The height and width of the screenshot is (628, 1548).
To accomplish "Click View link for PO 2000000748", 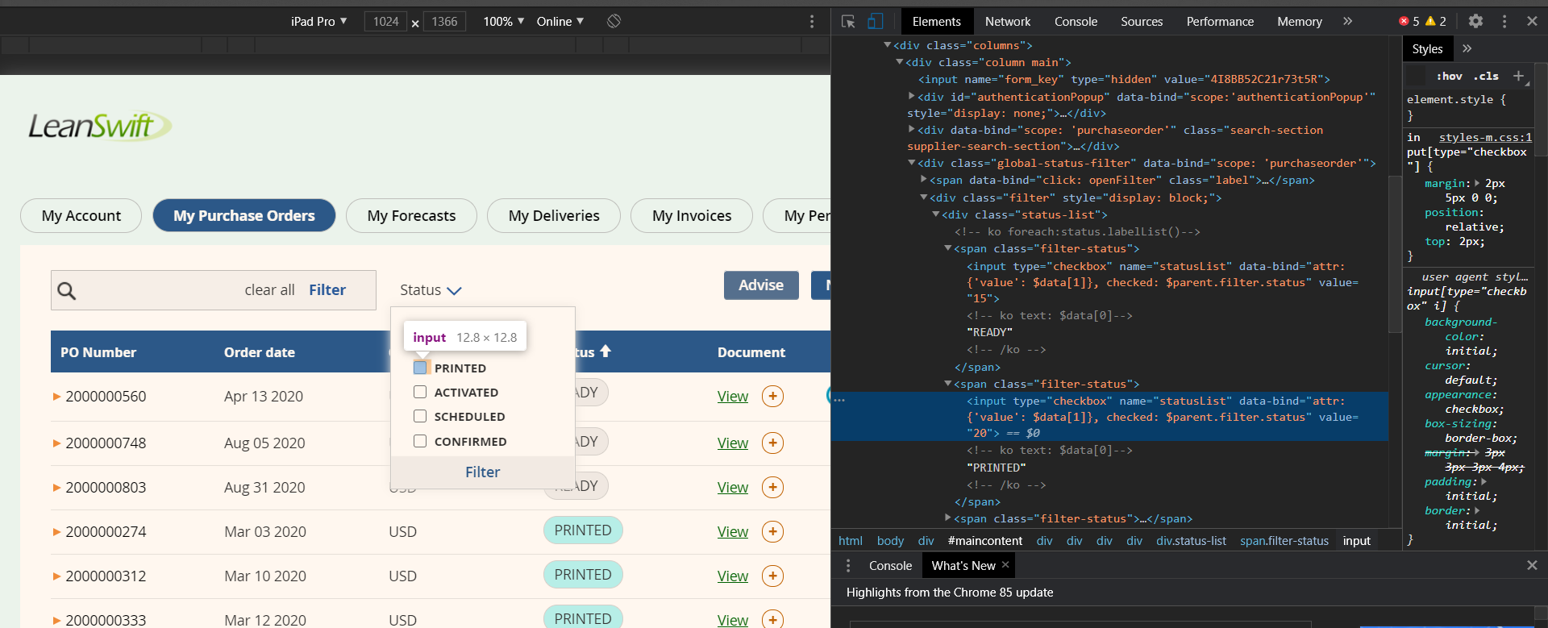I will point(733,443).
